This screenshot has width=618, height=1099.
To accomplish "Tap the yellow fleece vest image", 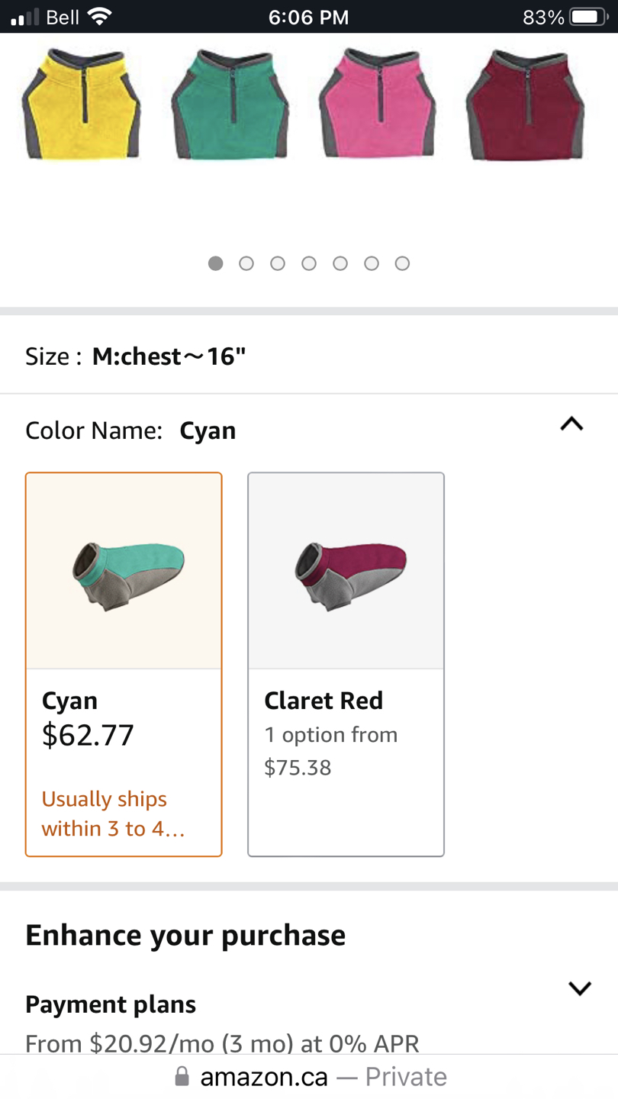I will (82, 104).
